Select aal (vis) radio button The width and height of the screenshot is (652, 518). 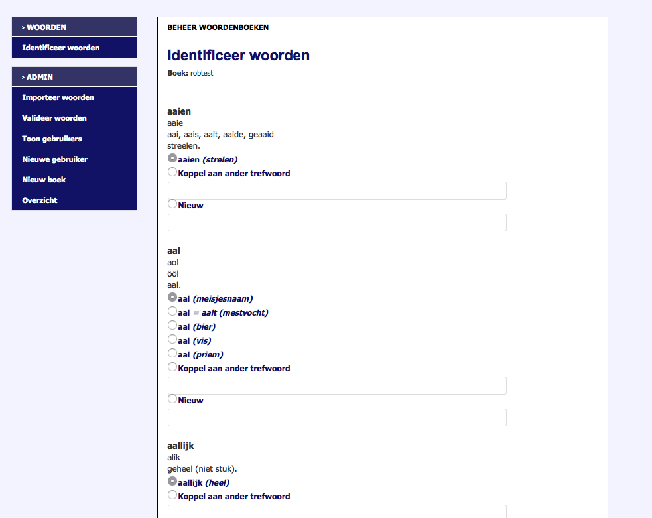pyautogui.click(x=172, y=340)
